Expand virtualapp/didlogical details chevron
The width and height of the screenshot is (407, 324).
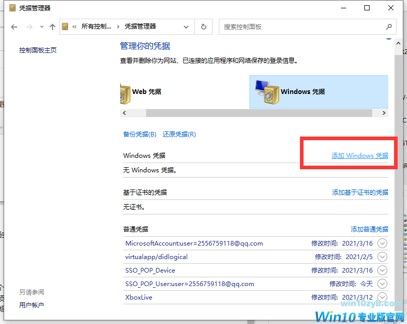383,257
